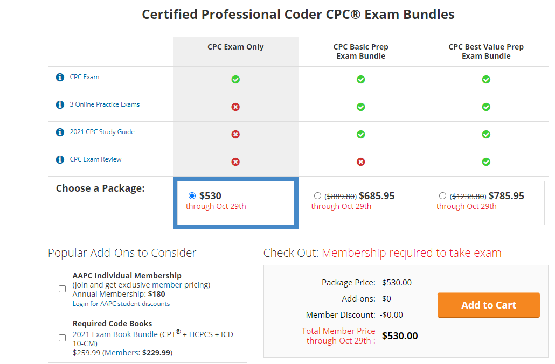Screen dimensions: 555x364
Task: Click the Add to Cart button
Action: pos(488,305)
